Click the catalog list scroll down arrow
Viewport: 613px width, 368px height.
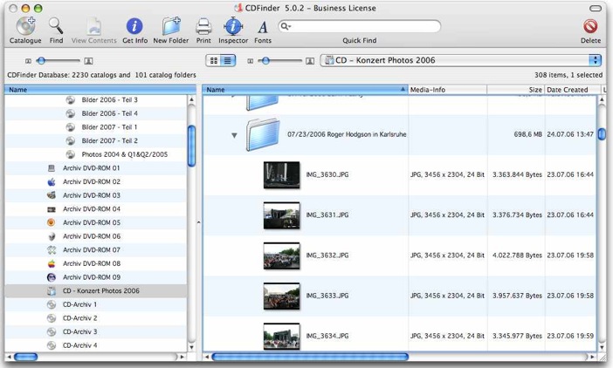[191, 347]
